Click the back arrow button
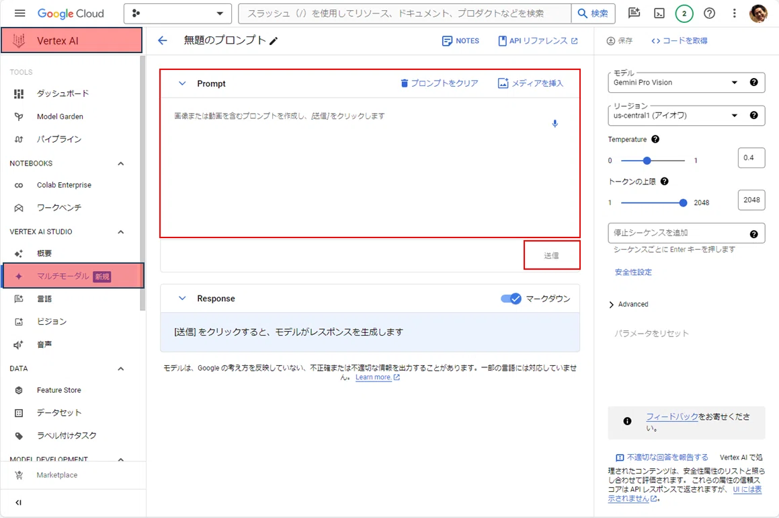This screenshot has width=779, height=518. coord(163,41)
